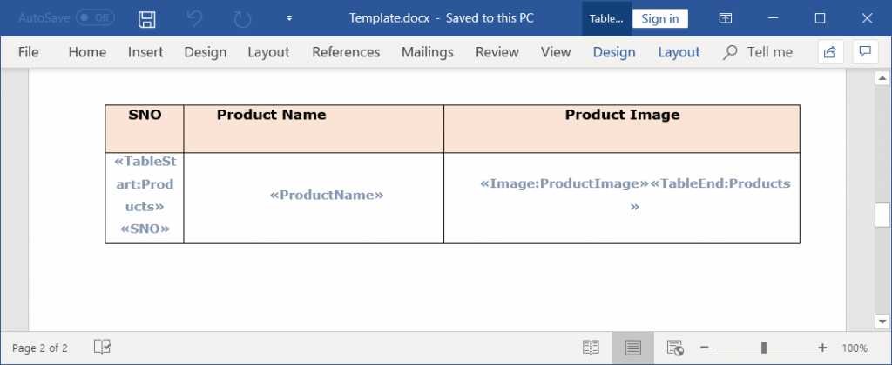Viewport: 892px width, 365px height.
Task: Switch to Web Layout view icon
Action: coord(675,348)
